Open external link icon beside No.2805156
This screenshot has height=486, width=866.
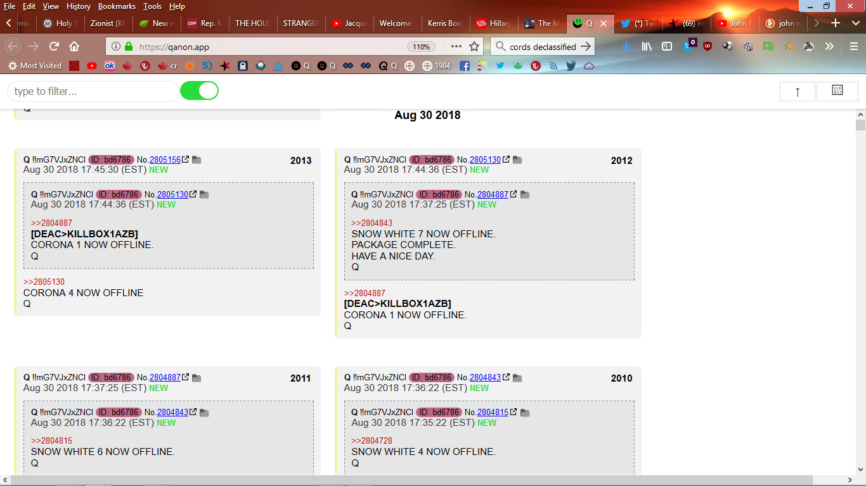coord(186,160)
